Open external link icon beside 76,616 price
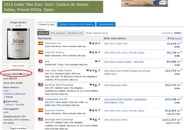This screenshot has height=130, width=184. pyautogui.click(x=181, y=43)
